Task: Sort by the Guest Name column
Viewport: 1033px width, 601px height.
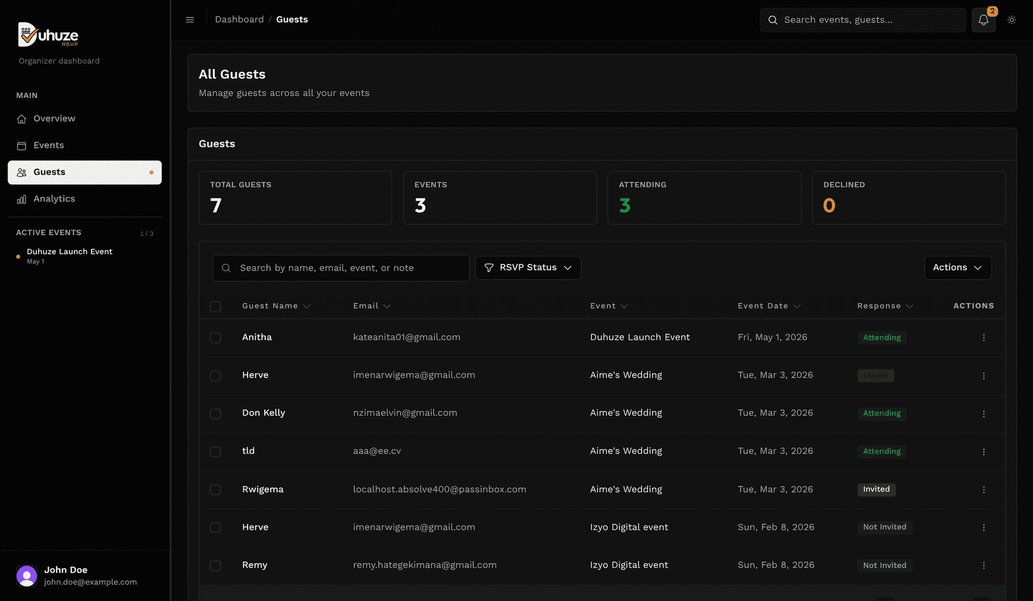Action: click(x=276, y=306)
